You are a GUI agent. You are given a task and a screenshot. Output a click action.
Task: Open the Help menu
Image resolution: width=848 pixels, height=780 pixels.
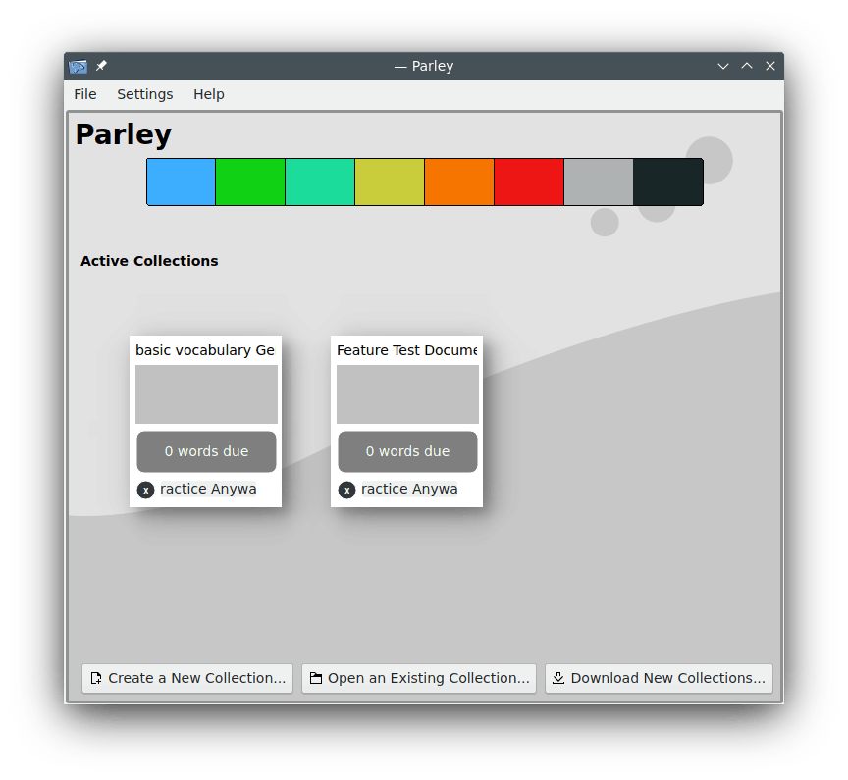click(x=209, y=94)
